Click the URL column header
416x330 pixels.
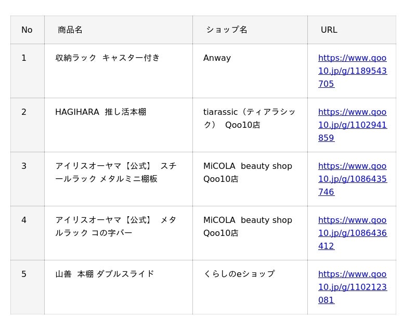click(x=352, y=30)
